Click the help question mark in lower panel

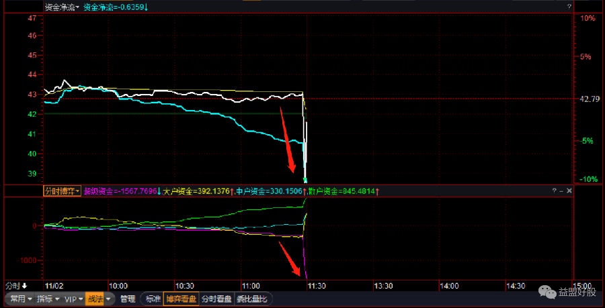click(554, 191)
